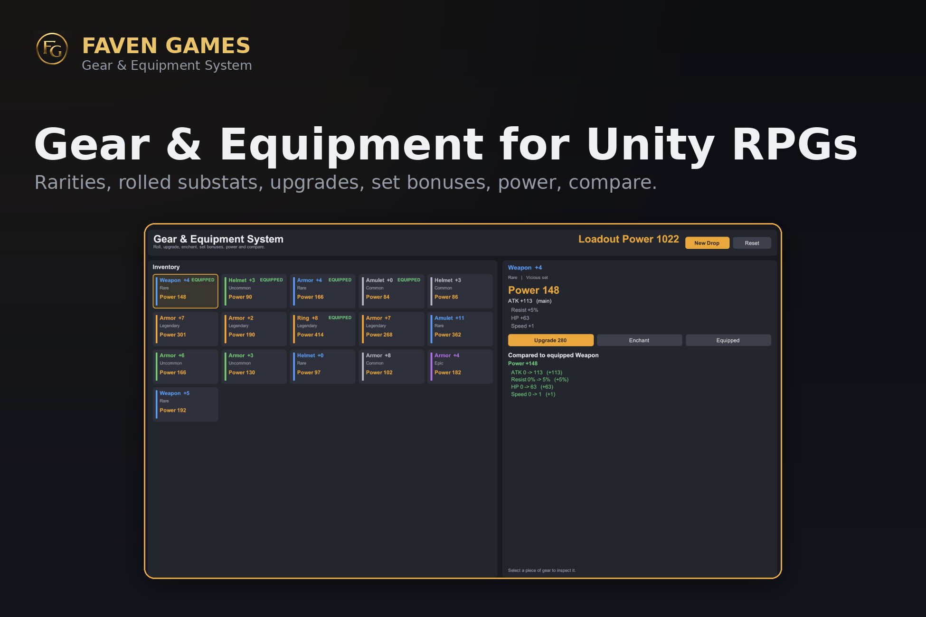Image resolution: width=926 pixels, height=617 pixels.
Task: Select the Common Armor +8 card
Action: 391,366
